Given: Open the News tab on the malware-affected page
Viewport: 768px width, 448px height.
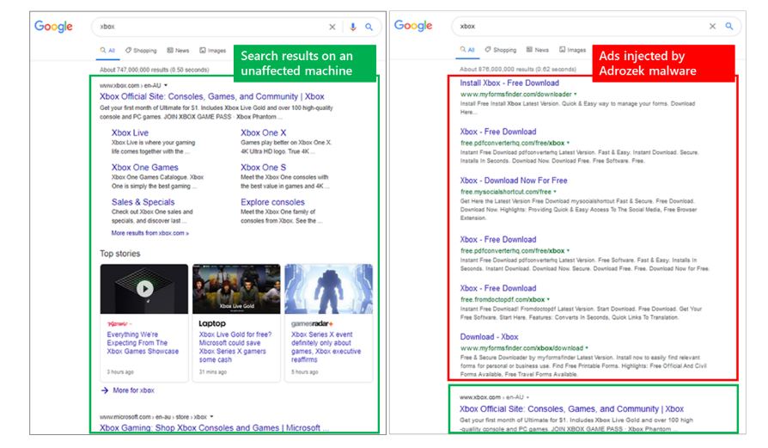Looking at the screenshot, I should [537, 50].
